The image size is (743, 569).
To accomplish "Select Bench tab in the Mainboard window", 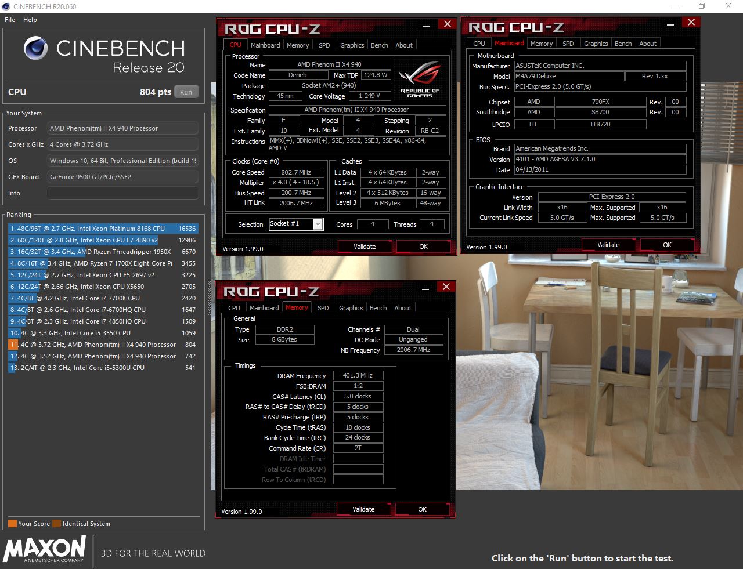I will [x=623, y=44].
